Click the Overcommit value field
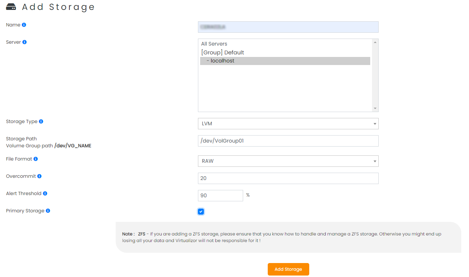The width and height of the screenshot is (469, 277). point(288,178)
